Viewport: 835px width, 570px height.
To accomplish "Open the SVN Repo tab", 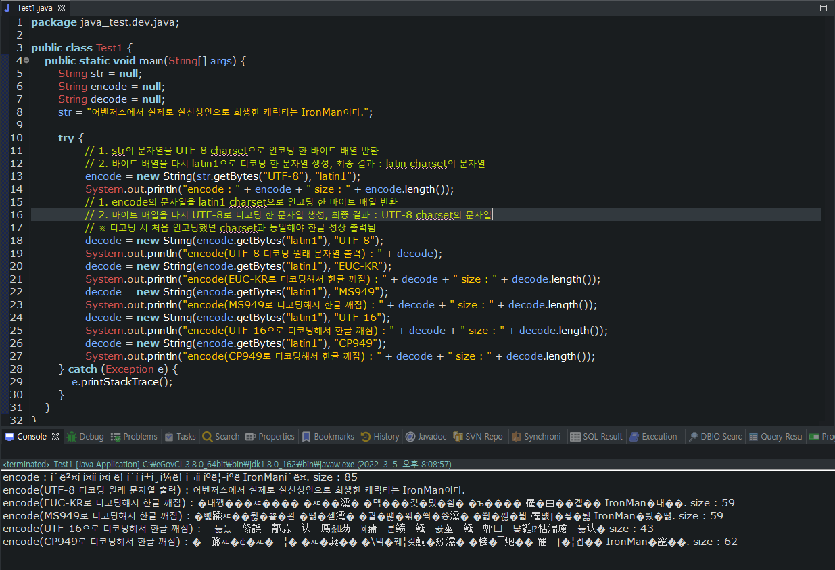I will pos(478,437).
